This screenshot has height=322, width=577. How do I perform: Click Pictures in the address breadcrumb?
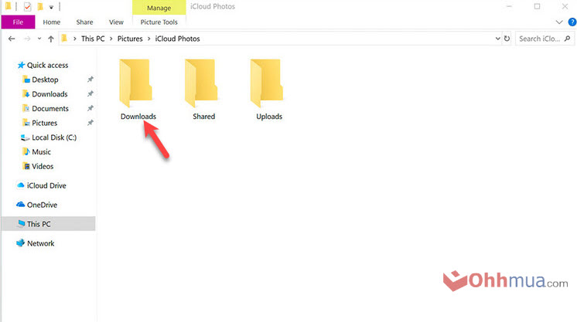point(130,39)
